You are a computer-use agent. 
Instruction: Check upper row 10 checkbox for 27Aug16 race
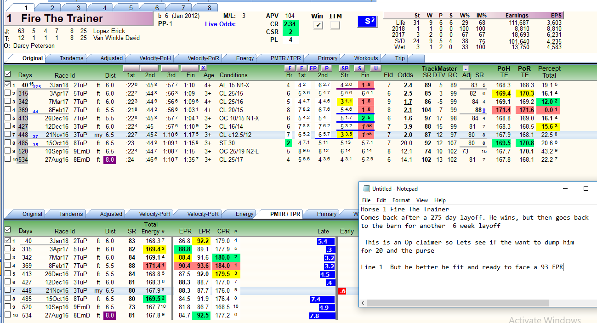click(x=7, y=159)
